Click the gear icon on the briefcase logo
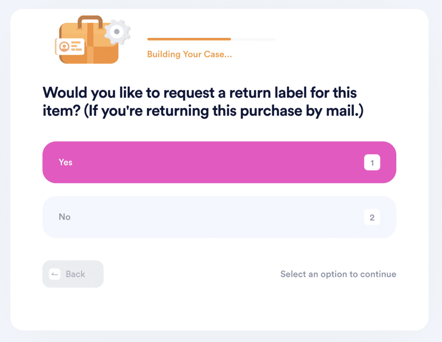The height and width of the screenshot is (342, 442). (116, 30)
